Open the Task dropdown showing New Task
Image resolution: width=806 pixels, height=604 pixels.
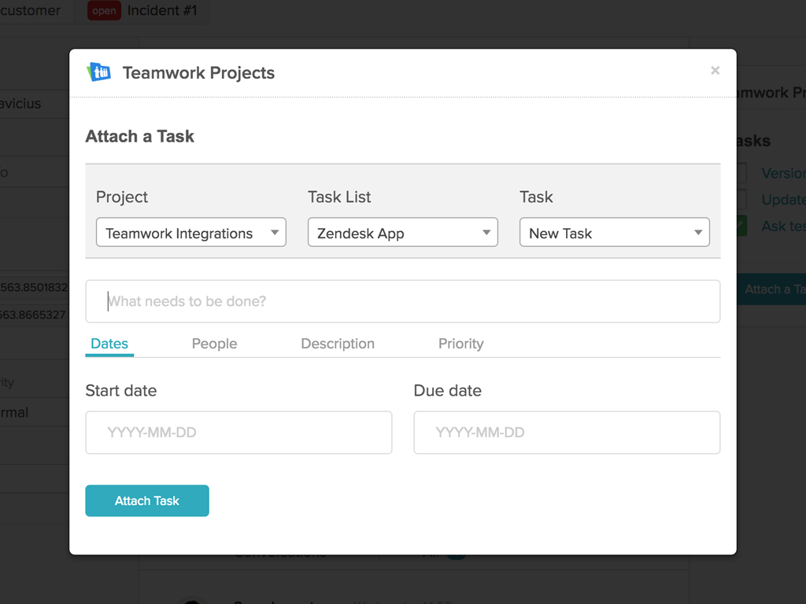coord(614,233)
